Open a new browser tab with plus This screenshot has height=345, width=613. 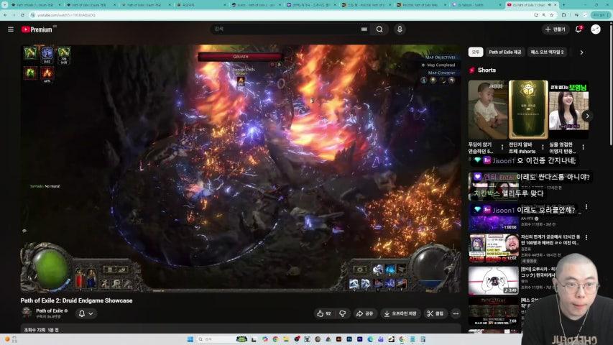coord(563,5)
